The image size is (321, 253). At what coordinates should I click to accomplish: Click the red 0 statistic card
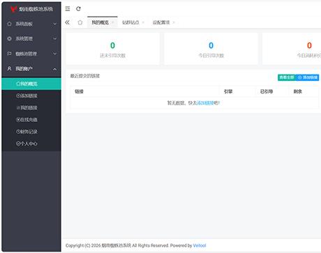point(292,49)
